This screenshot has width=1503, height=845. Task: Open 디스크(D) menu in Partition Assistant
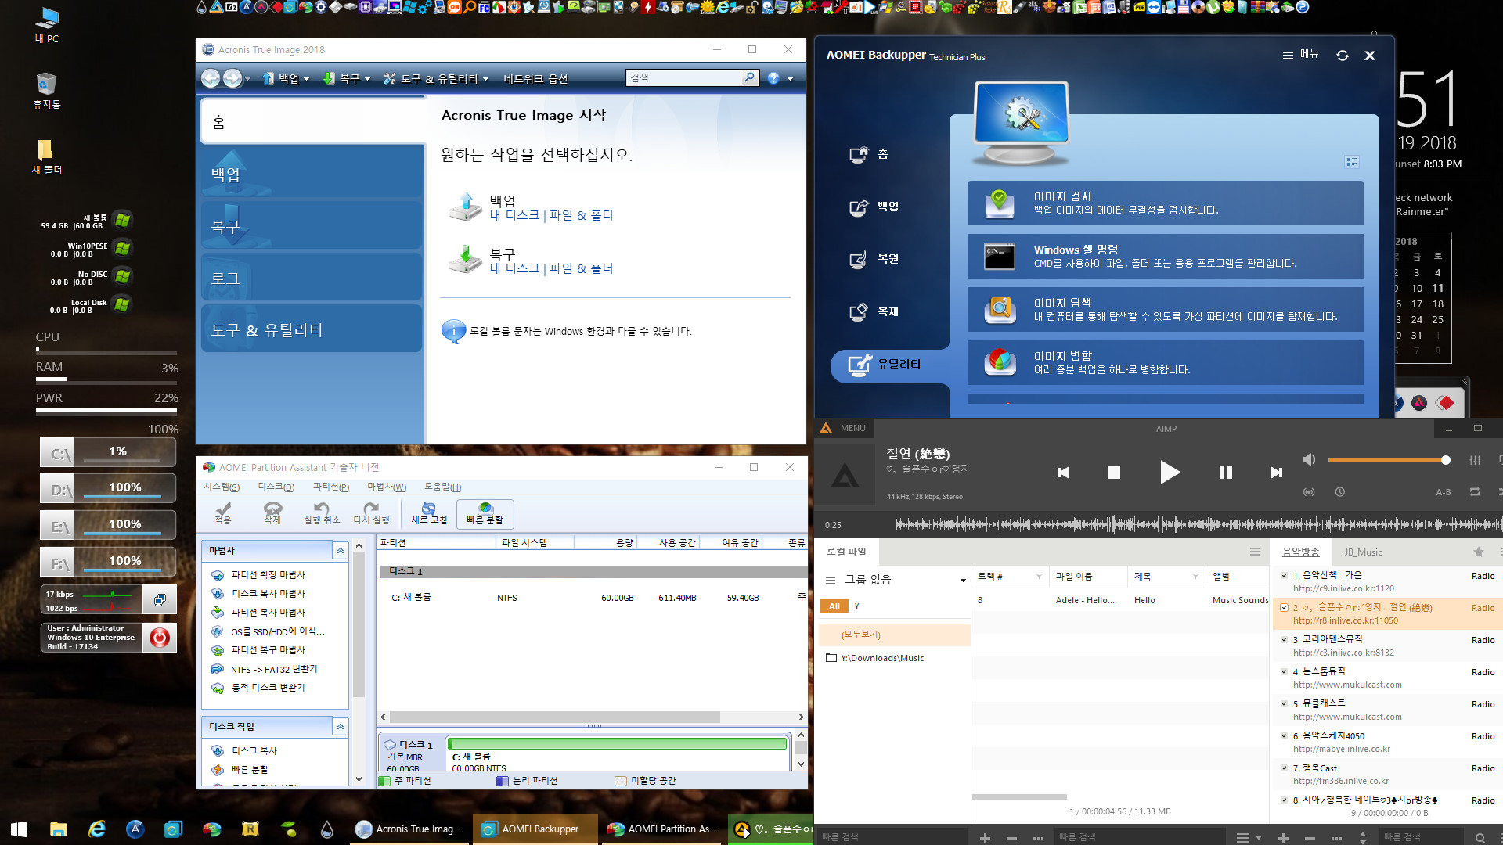pyautogui.click(x=276, y=487)
